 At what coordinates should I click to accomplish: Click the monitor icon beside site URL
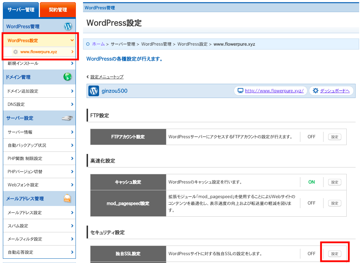241,91
